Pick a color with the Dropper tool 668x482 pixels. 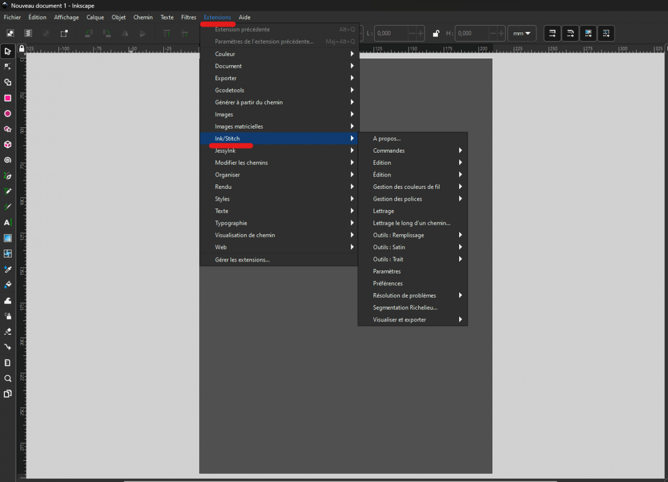pos(7,269)
